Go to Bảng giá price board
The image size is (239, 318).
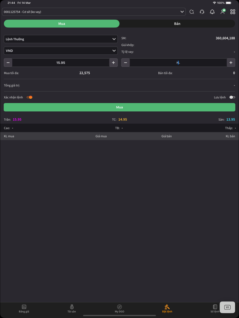pyautogui.click(x=24, y=308)
